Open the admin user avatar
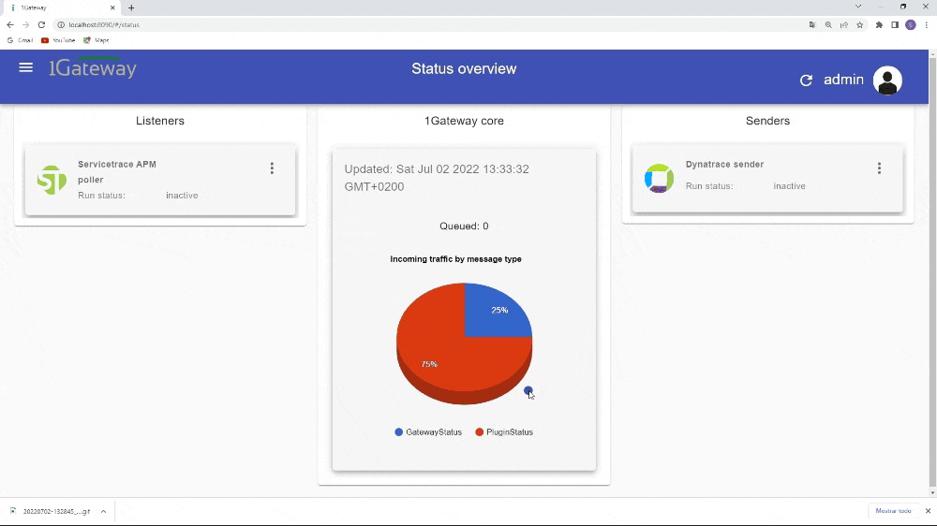 887,80
